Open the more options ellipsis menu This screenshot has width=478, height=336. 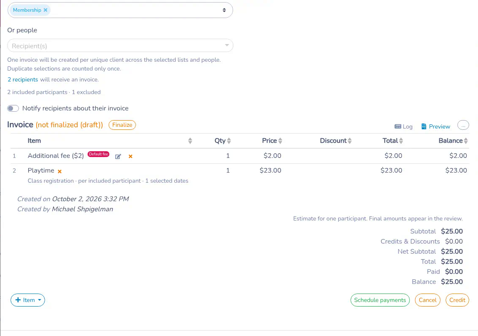tap(463, 126)
